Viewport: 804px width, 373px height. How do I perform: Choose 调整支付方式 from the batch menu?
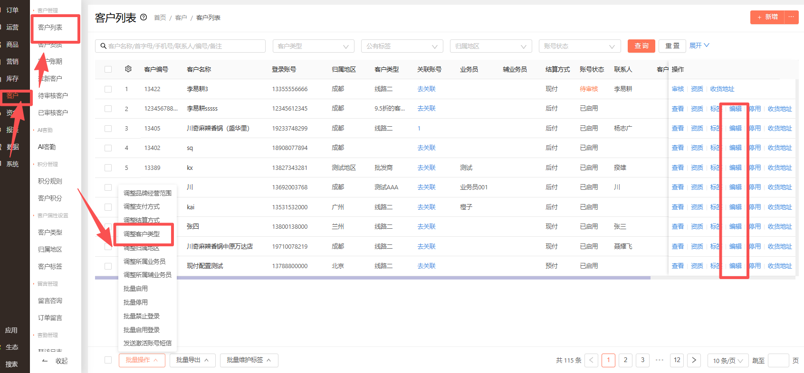(142, 206)
